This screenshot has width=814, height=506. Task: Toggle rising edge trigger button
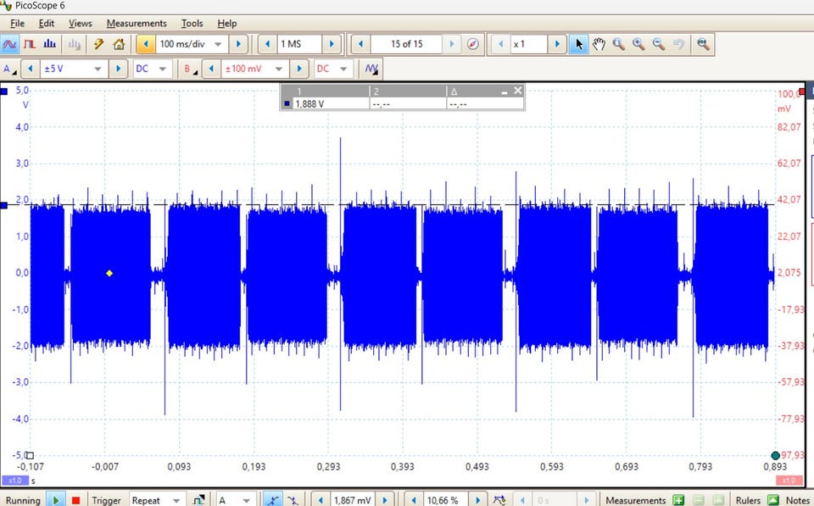coord(272,500)
